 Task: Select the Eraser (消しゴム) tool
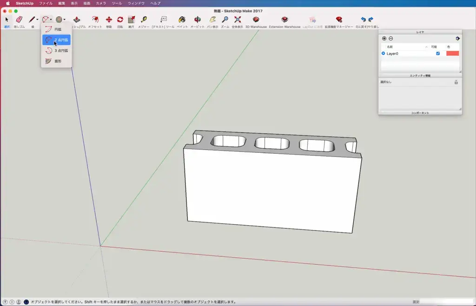pos(19,20)
